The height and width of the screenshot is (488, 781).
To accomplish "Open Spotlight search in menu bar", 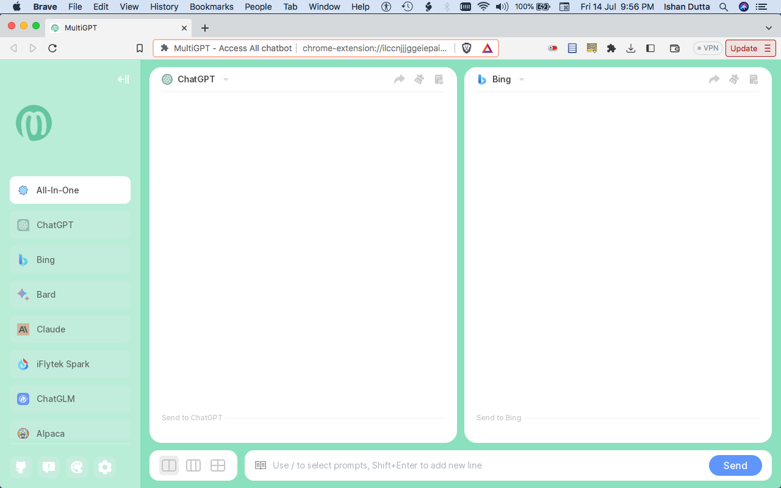I will (x=724, y=7).
